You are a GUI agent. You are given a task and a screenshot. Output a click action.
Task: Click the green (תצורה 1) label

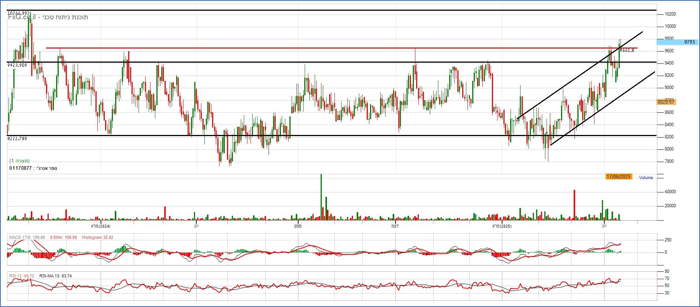[x=19, y=161]
